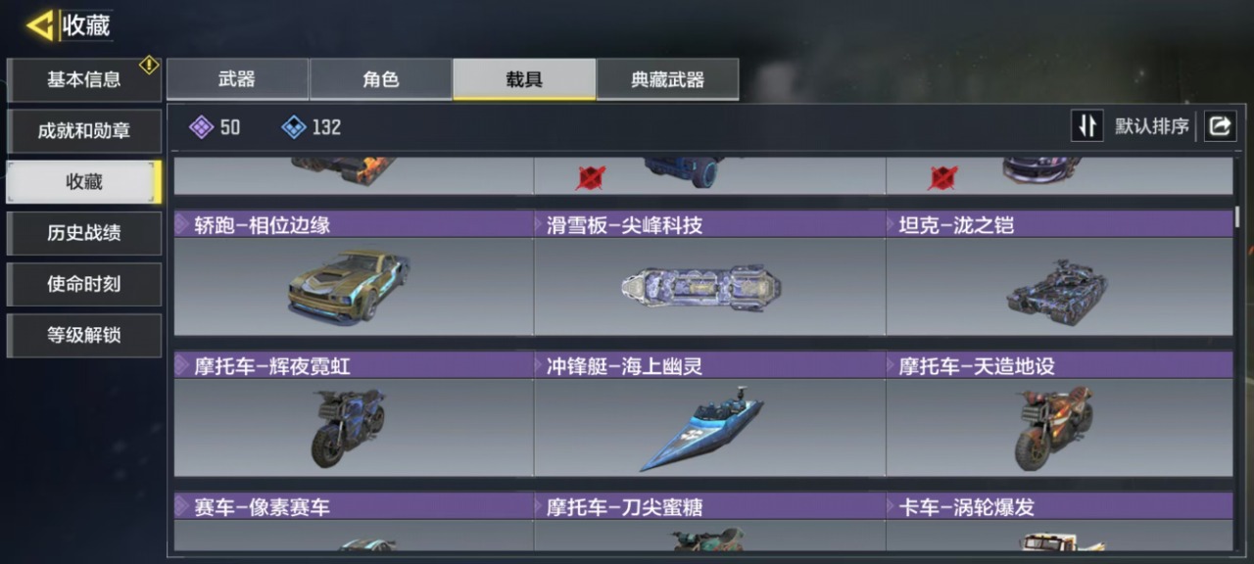
Task: Open the 等级解锁 section
Action: pos(84,335)
